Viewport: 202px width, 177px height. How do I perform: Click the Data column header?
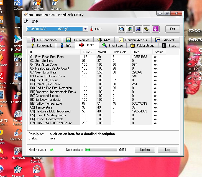(x=141, y=52)
